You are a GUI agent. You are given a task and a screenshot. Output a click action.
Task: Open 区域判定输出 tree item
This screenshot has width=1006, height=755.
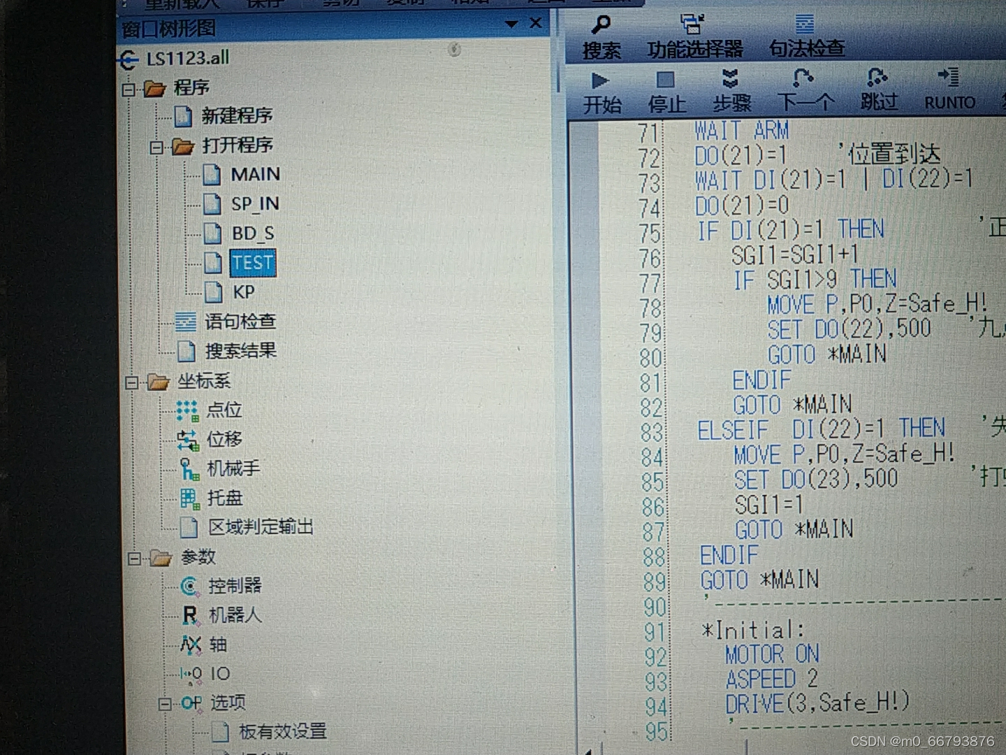click(261, 527)
